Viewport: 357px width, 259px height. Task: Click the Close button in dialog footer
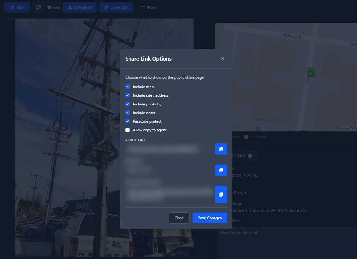click(179, 218)
